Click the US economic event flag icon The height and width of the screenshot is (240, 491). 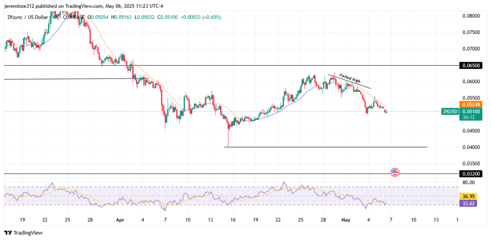[x=395, y=172]
